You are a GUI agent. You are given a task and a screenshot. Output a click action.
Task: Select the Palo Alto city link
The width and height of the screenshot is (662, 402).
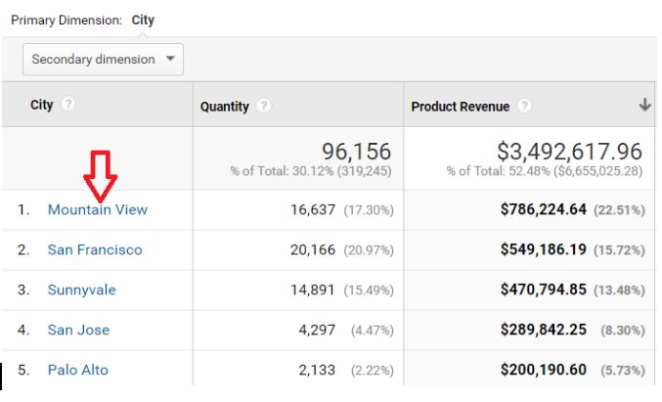pyautogui.click(x=78, y=370)
